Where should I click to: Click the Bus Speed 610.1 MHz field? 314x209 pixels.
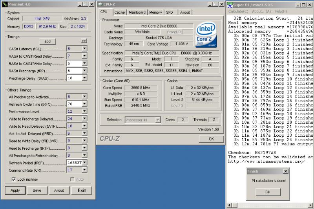141,100
